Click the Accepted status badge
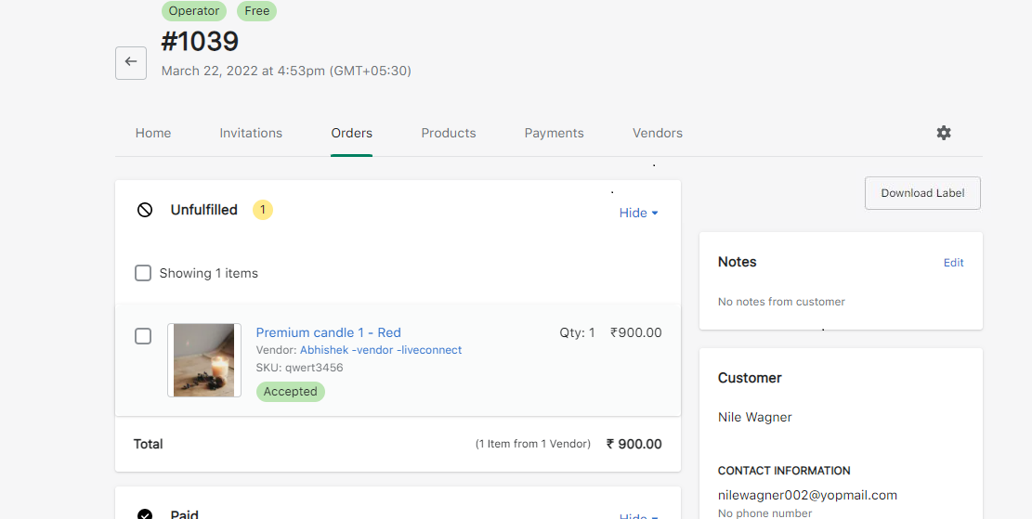 pyautogui.click(x=290, y=392)
